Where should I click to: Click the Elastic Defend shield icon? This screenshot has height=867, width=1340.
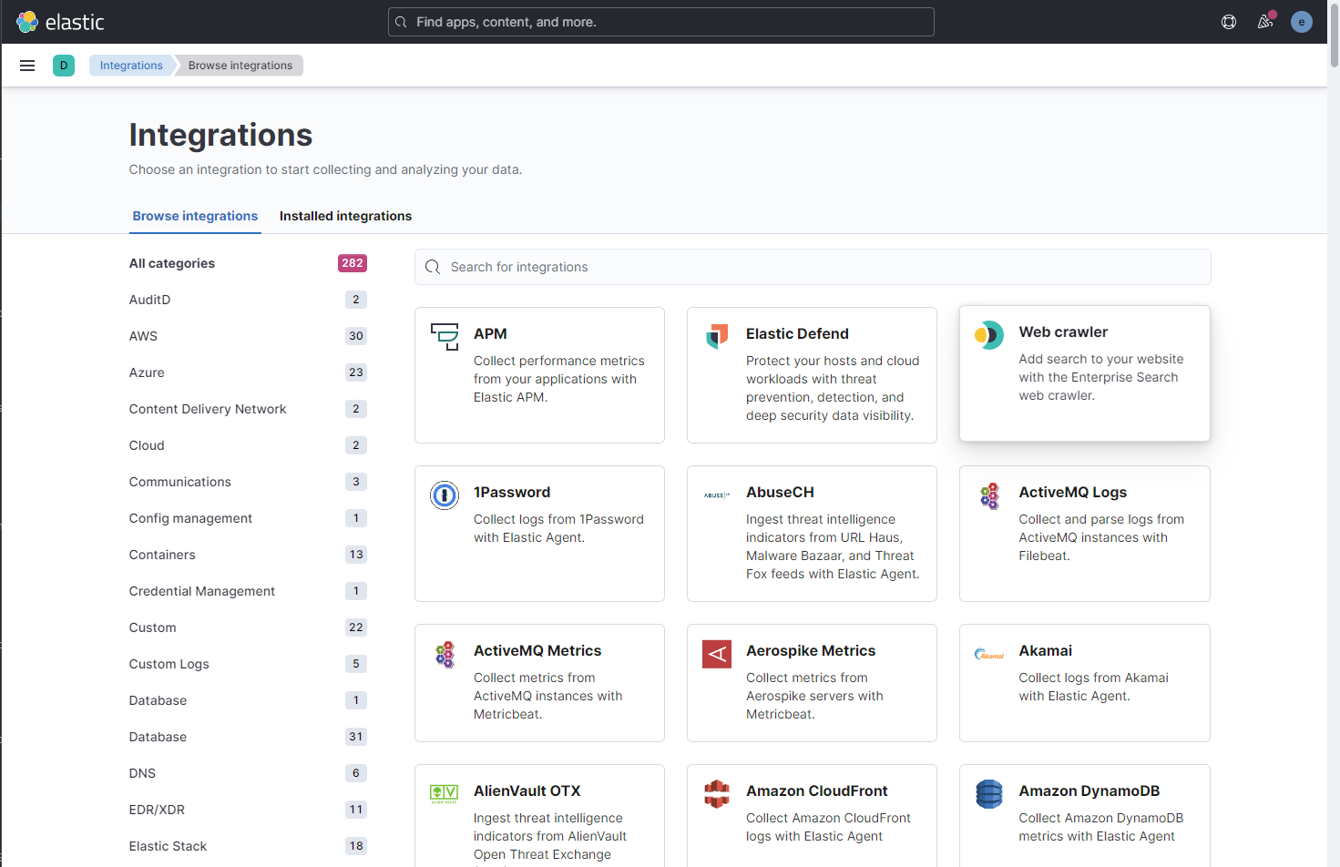coord(717,336)
